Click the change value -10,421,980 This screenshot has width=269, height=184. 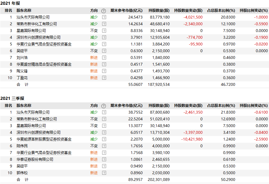click(x=192, y=139)
